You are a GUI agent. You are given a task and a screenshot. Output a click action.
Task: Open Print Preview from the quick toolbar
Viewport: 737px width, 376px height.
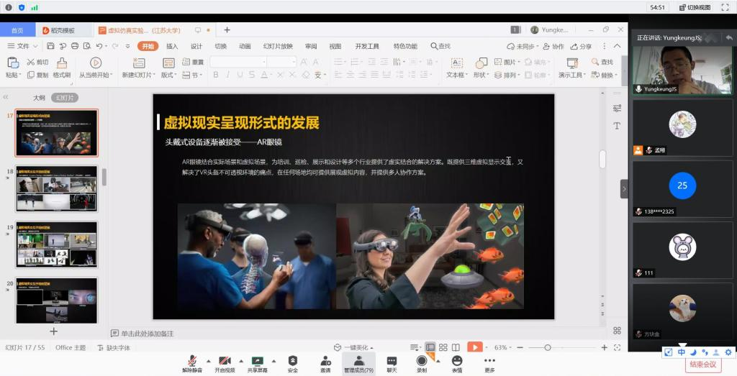point(87,46)
